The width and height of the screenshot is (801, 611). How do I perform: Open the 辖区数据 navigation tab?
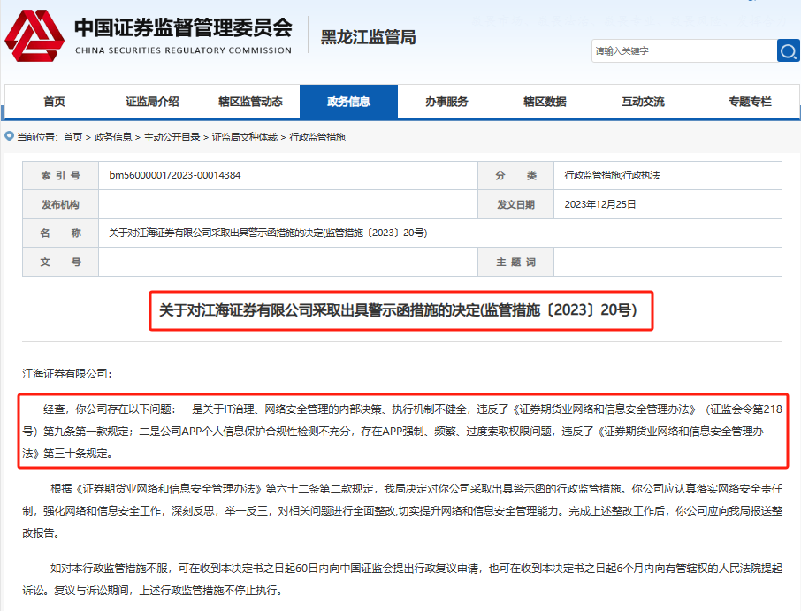[x=545, y=102]
